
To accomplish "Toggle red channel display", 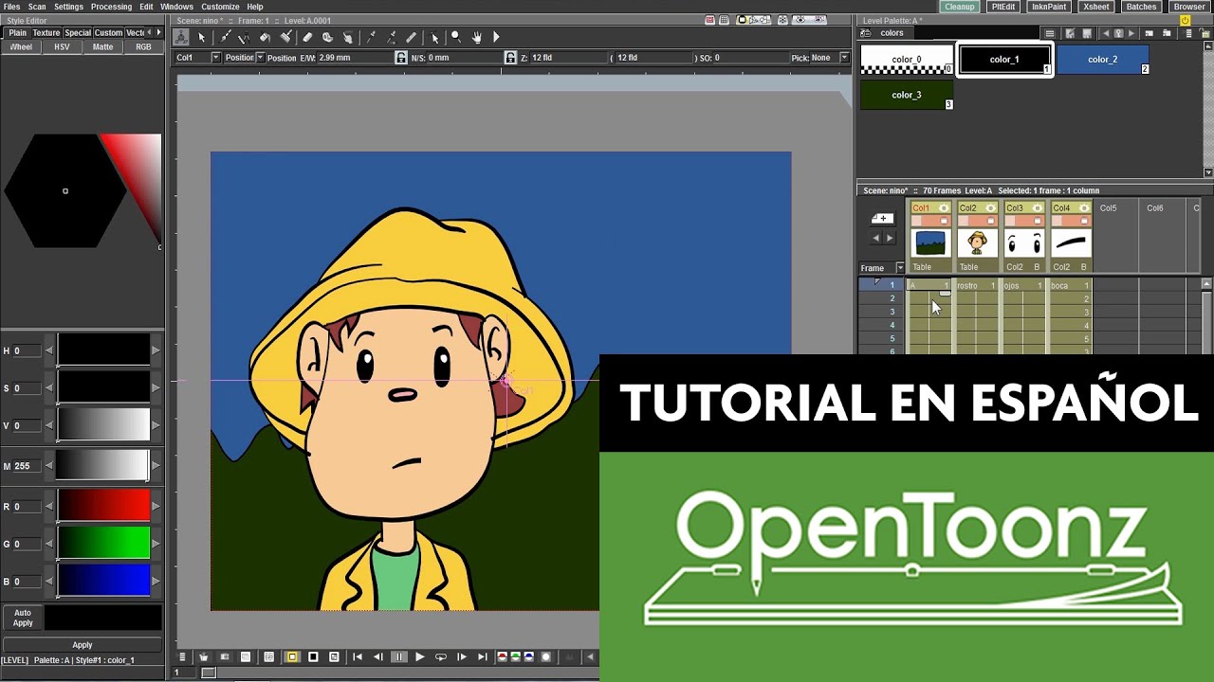I will (502, 656).
